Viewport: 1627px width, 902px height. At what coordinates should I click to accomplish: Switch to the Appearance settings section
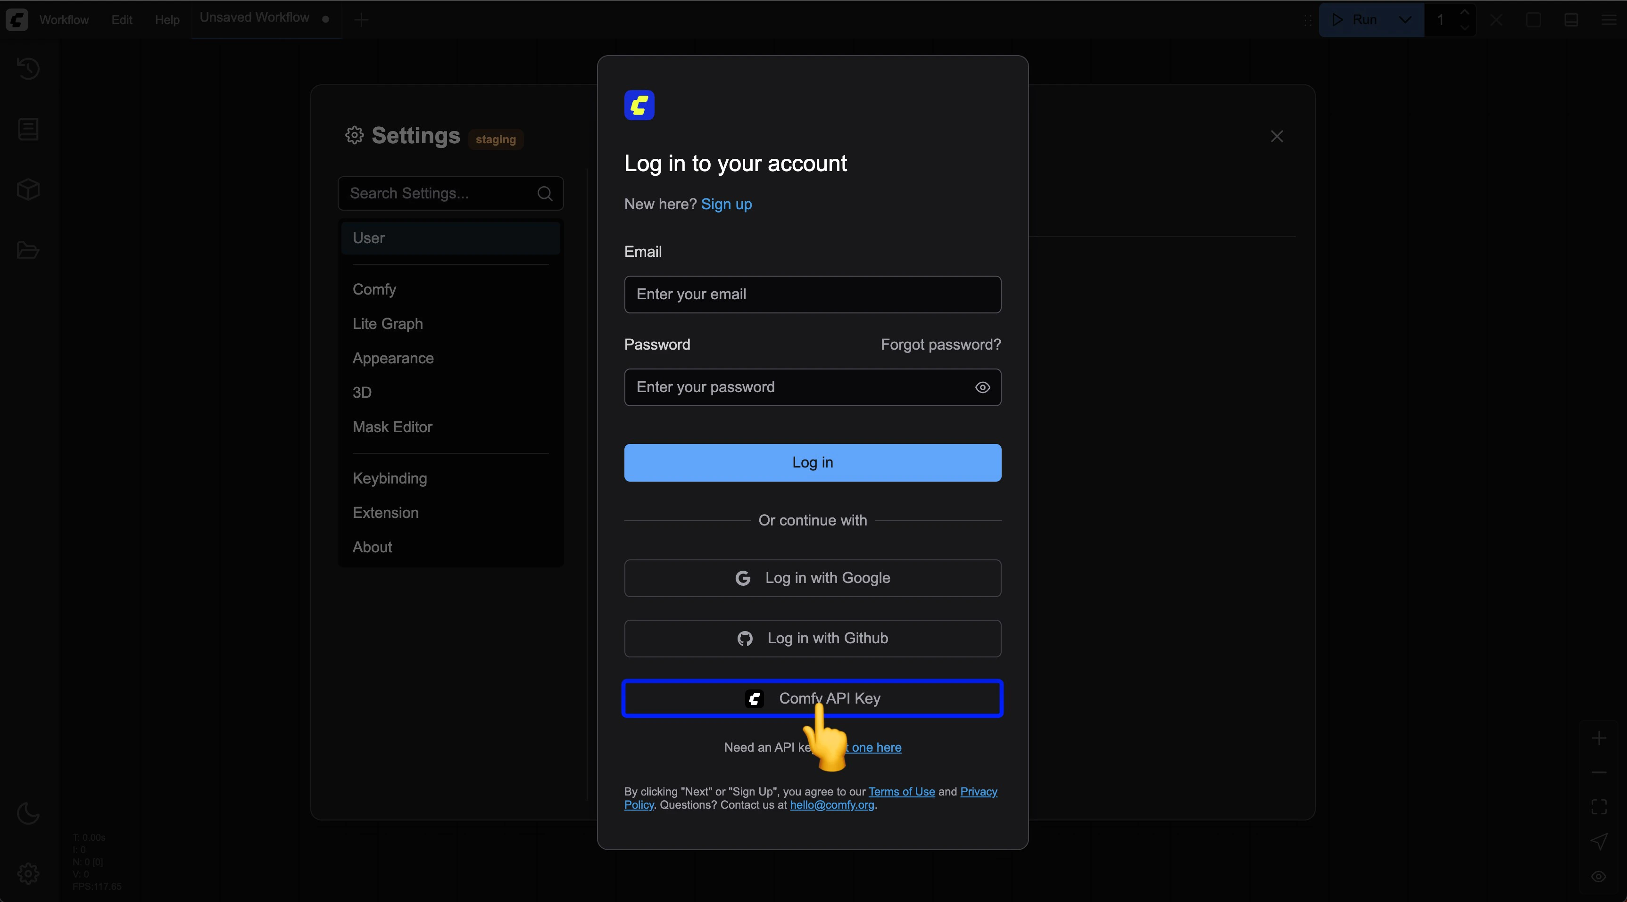click(393, 358)
